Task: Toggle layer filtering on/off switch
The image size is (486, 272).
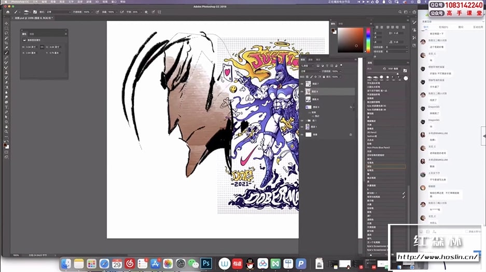Action: click(x=341, y=66)
